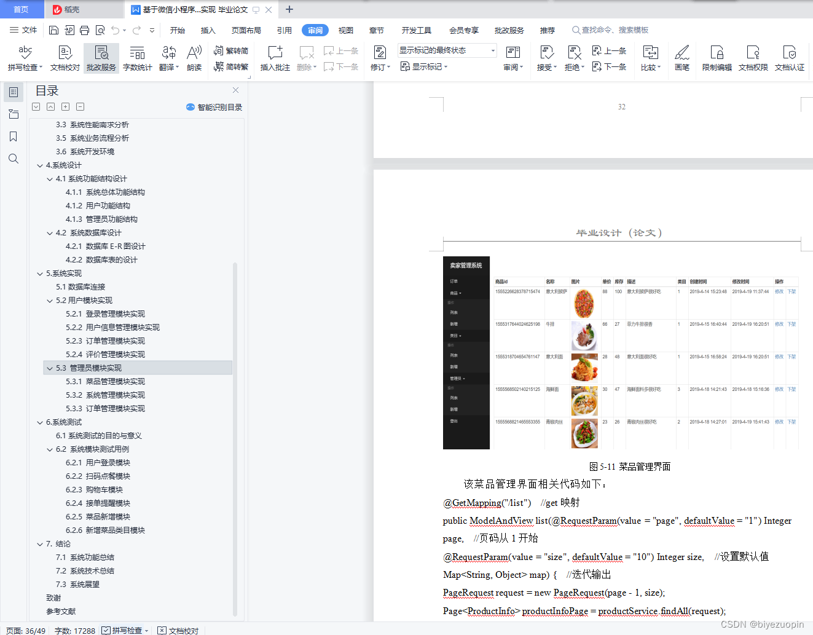813x635 pixels.
Task: Open the 拼写检查 spell check tool
Action: pyautogui.click(x=25, y=58)
